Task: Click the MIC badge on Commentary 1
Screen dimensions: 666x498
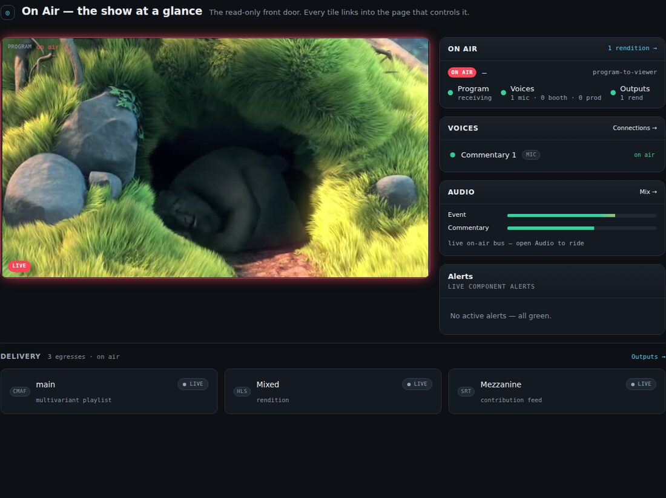Action: point(531,155)
